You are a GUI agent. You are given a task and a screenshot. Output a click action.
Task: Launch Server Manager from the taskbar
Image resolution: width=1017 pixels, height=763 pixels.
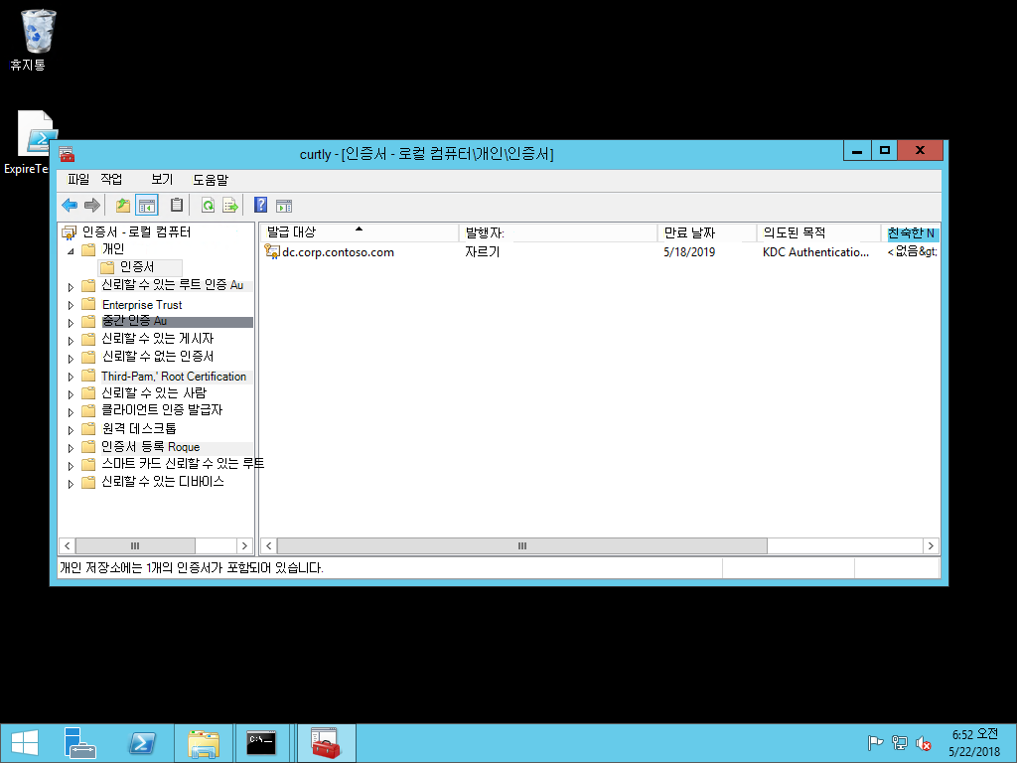pos(80,743)
